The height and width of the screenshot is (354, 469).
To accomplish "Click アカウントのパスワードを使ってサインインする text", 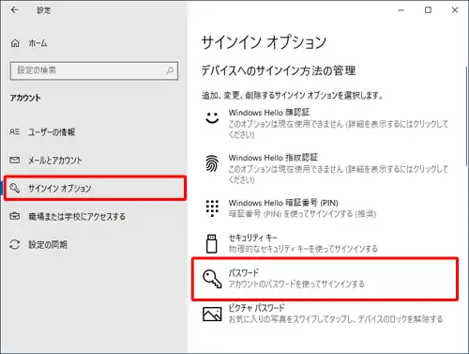I will [x=296, y=284].
